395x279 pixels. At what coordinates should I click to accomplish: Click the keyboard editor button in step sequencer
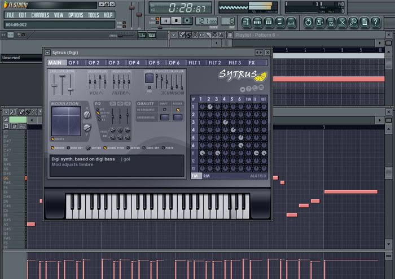click(152, 36)
